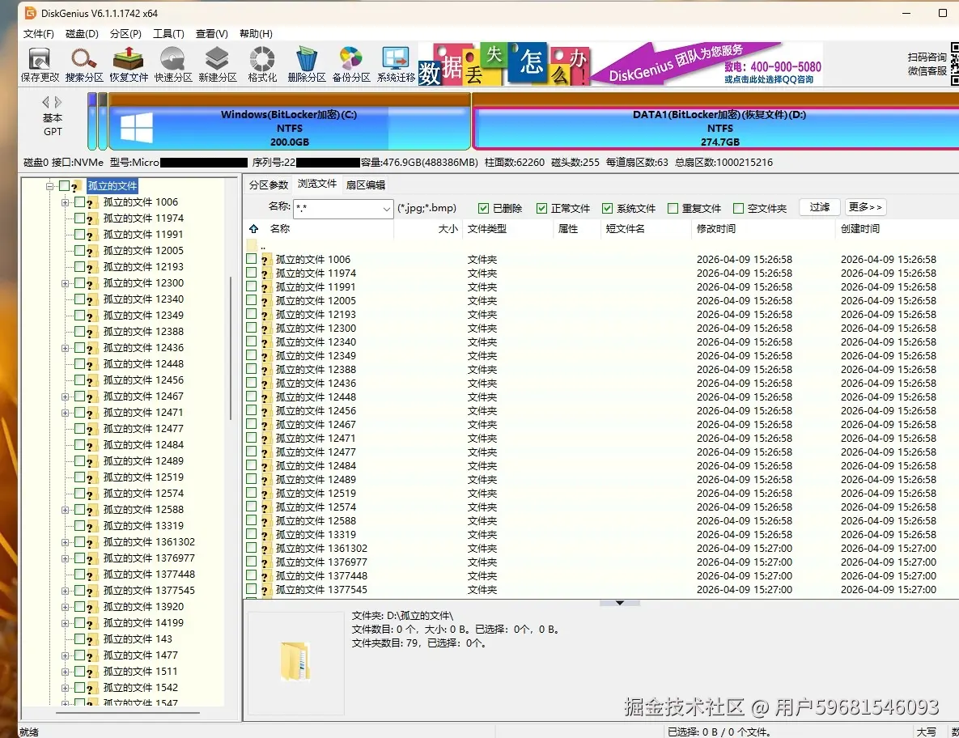Uncheck the 系统文件 filter checkbox
Image resolution: width=959 pixels, height=738 pixels.
click(607, 209)
